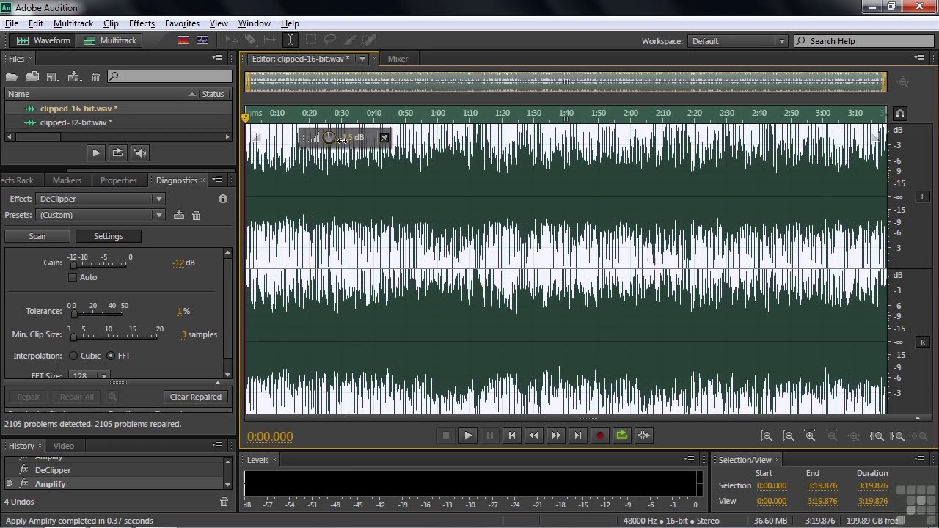Click the Import File icon in Files panel
Screen dimensions: 939x528
pyautogui.click(x=32, y=76)
